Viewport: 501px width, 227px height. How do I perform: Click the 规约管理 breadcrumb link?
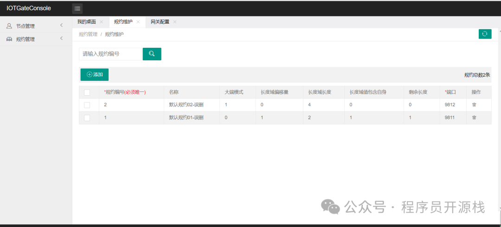click(x=88, y=34)
